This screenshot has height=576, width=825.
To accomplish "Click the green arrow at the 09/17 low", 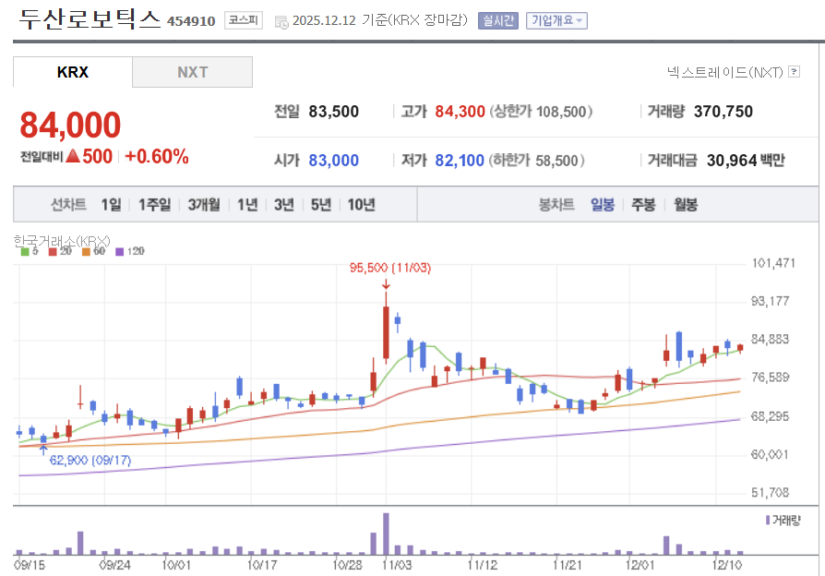I will [x=44, y=448].
